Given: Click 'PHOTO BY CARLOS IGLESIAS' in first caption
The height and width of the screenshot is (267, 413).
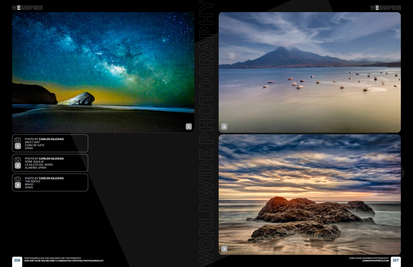Looking at the screenshot, I should click(x=44, y=139).
